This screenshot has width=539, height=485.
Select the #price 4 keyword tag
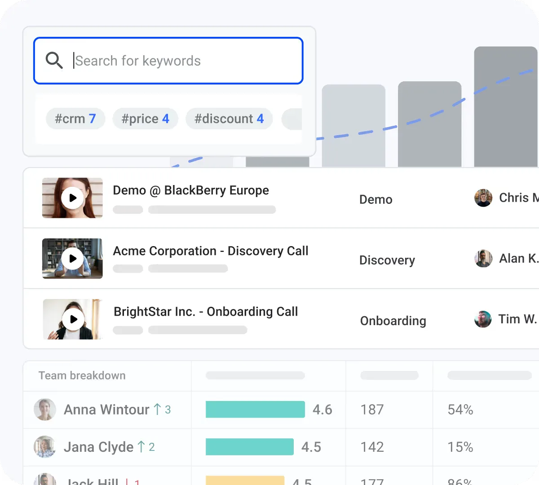click(x=145, y=119)
